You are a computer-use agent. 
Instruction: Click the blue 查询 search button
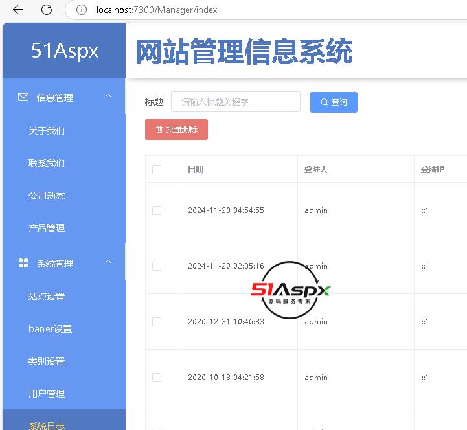click(334, 102)
